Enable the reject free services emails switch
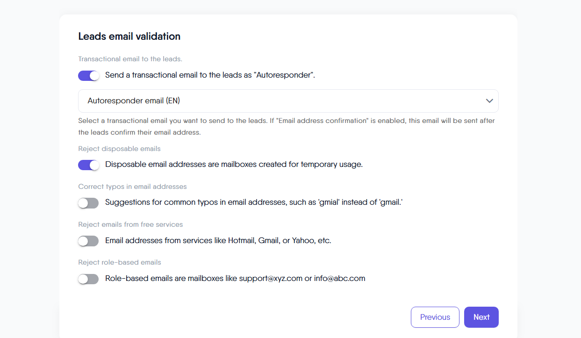Viewport: 581px width, 338px height. tap(89, 241)
